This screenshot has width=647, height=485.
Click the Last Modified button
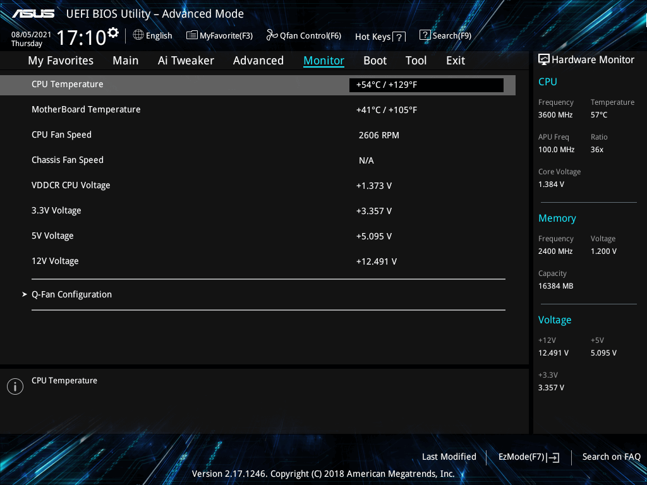pos(449,457)
